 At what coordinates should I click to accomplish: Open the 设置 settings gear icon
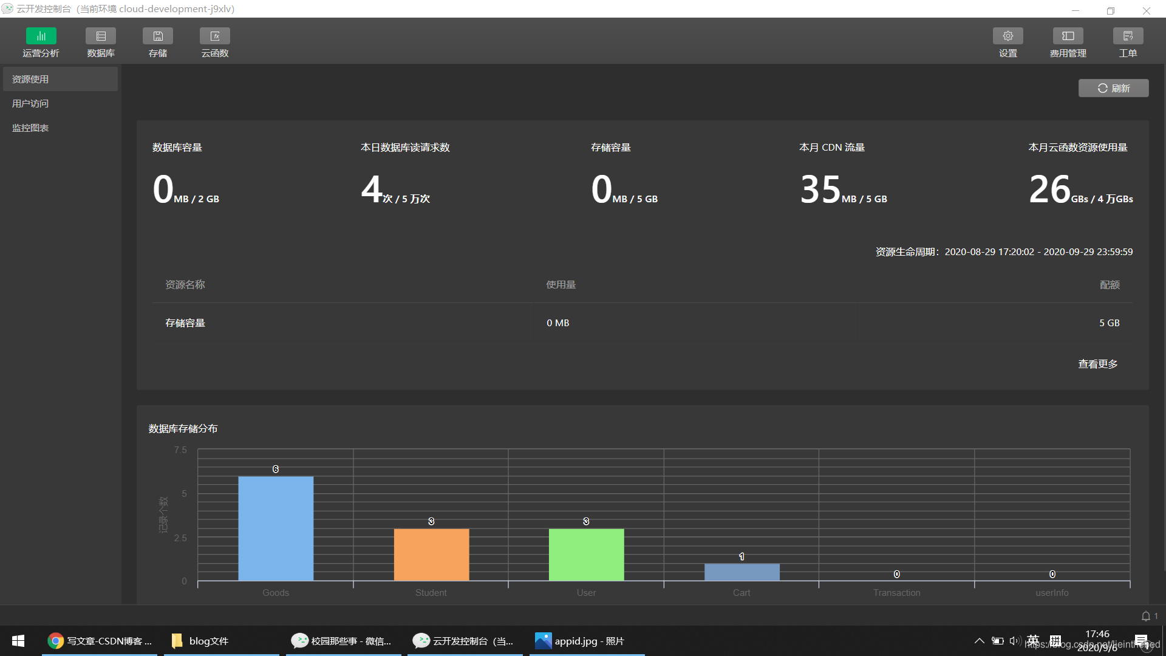[x=1008, y=36]
